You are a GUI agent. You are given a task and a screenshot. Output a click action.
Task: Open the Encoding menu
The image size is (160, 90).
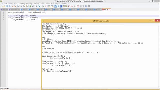22,4
